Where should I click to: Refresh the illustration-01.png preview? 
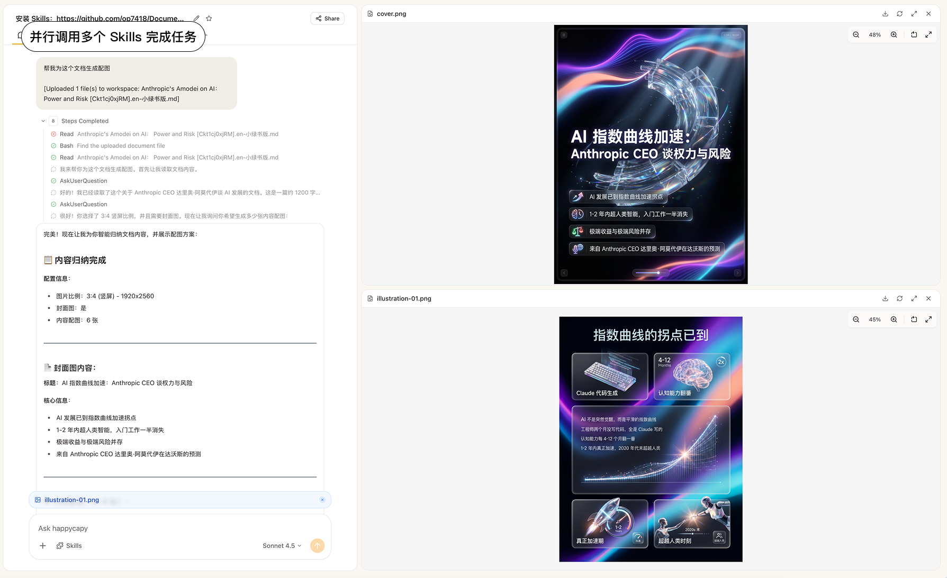point(899,299)
